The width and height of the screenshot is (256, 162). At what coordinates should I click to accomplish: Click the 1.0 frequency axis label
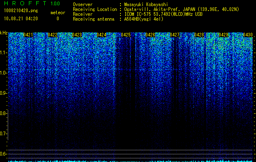click(4, 73)
